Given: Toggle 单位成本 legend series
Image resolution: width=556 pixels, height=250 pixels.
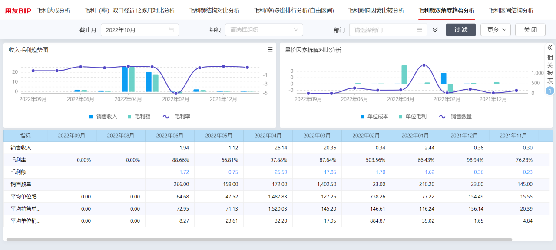Looking at the screenshot, I should pyautogui.click(x=374, y=117).
